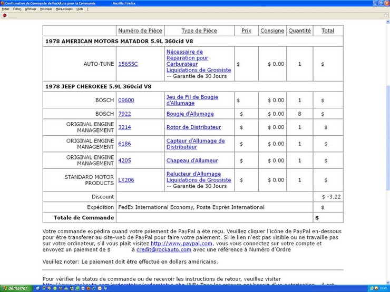The width and height of the screenshot is (390, 292).
Task: Click the Firefox icon in the taskbar quick launch
Action: (x=89, y=288)
